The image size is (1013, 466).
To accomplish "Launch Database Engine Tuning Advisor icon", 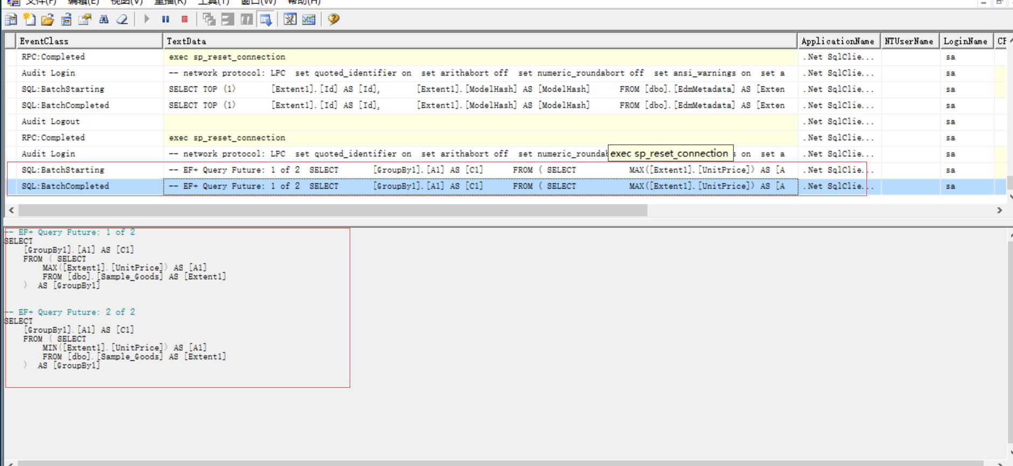I will [290, 20].
